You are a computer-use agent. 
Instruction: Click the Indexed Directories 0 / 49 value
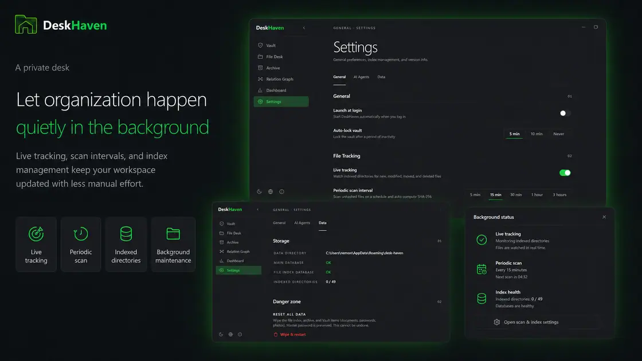tap(330, 281)
